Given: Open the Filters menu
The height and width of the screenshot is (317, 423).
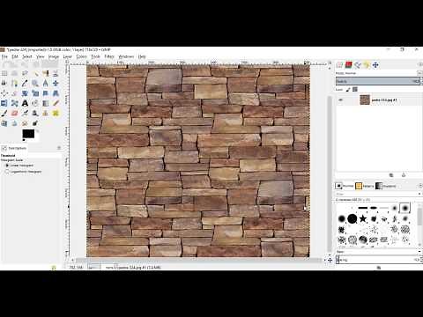Looking at the screenshot, I should (109, 56).
